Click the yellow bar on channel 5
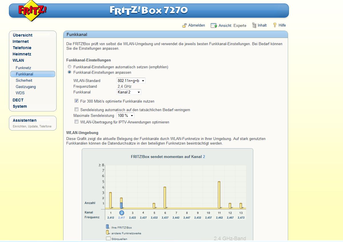This screenshot has width=343, height=242. (x=154, y=205)
